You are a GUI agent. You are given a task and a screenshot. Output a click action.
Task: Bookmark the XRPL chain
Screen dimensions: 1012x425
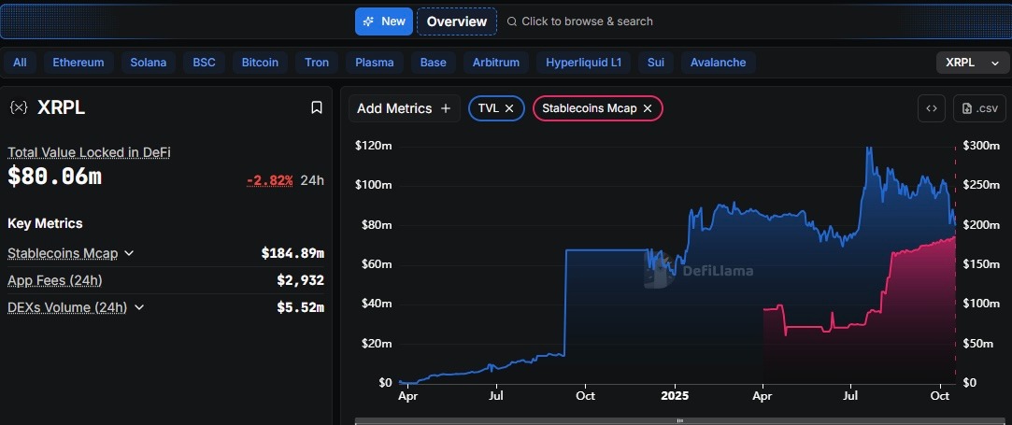pos(317,107)
